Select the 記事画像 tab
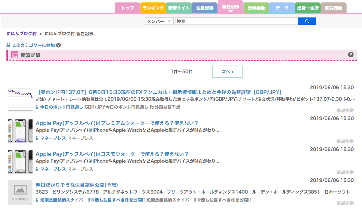This screenshot has width=362, height=208. (x=256, y=8)
